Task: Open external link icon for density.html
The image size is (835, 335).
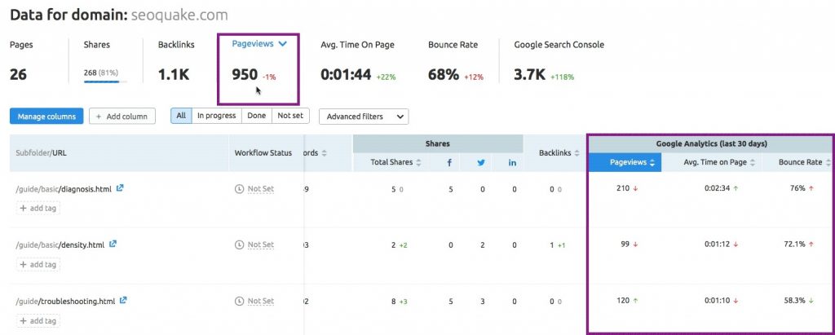Action: 113,244
